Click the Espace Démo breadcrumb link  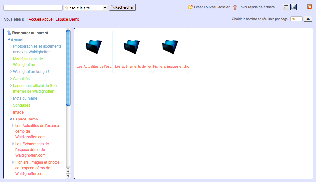coord(67,19)
